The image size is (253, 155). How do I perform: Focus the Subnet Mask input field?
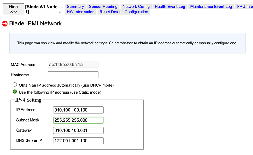[x=78, y=120]
